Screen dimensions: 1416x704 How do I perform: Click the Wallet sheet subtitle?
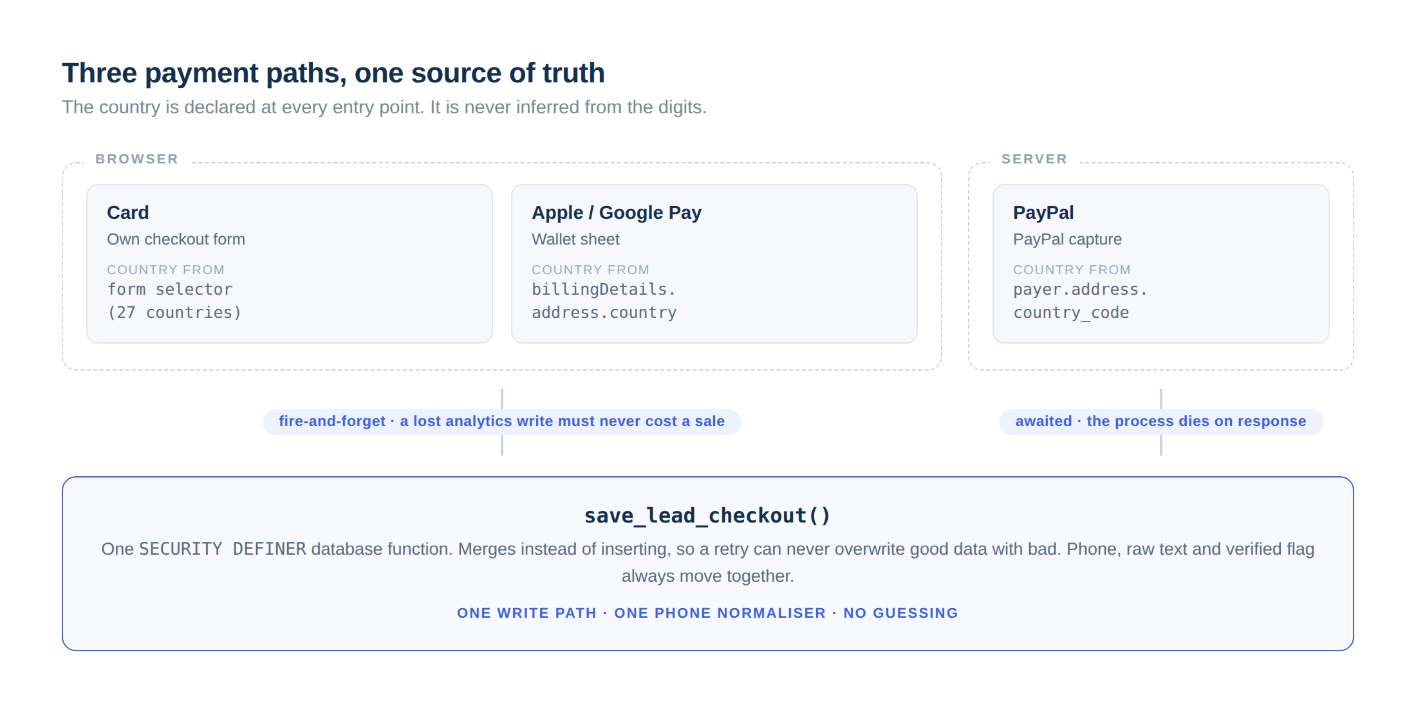(575, 239)
